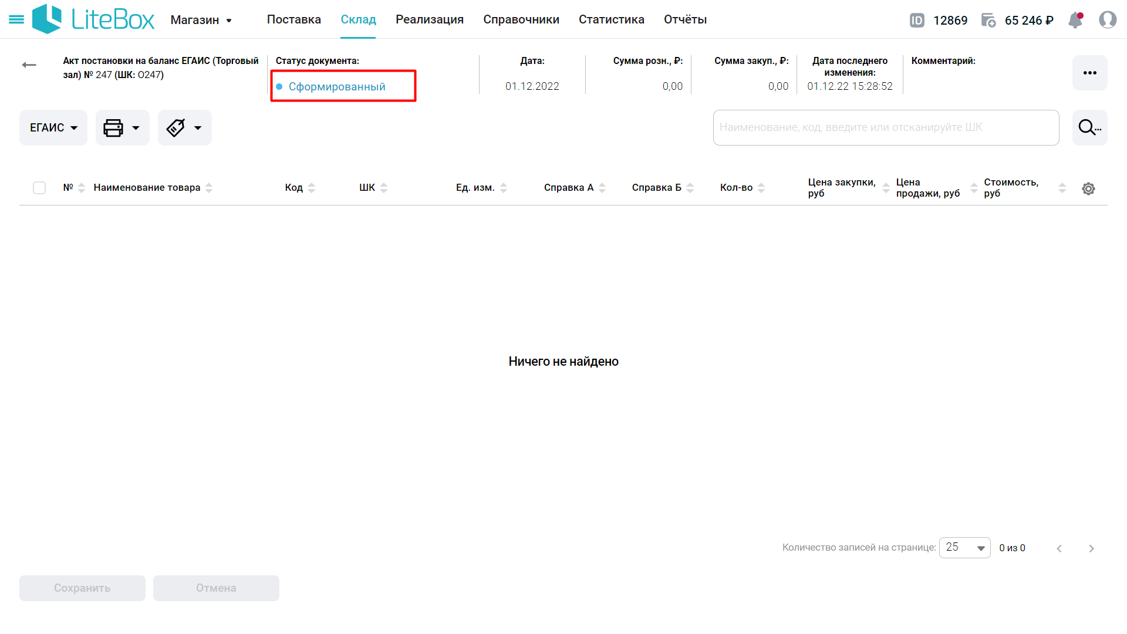Open the price tag dropdown

[x=184, y=128]
